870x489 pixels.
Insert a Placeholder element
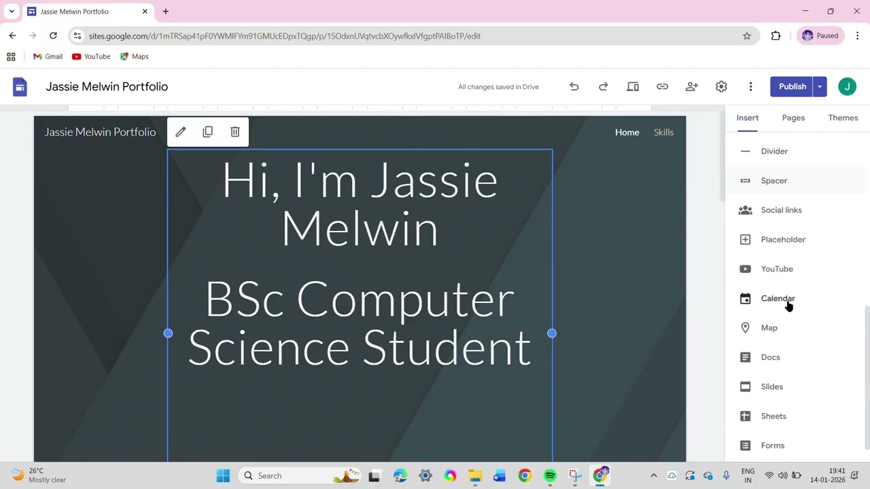pos(795,239)
